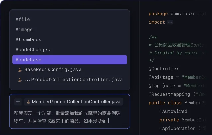The image size is (212, 135).
Task: Select ...ProductCollectionController.java file suggestion
Action: 69,80
